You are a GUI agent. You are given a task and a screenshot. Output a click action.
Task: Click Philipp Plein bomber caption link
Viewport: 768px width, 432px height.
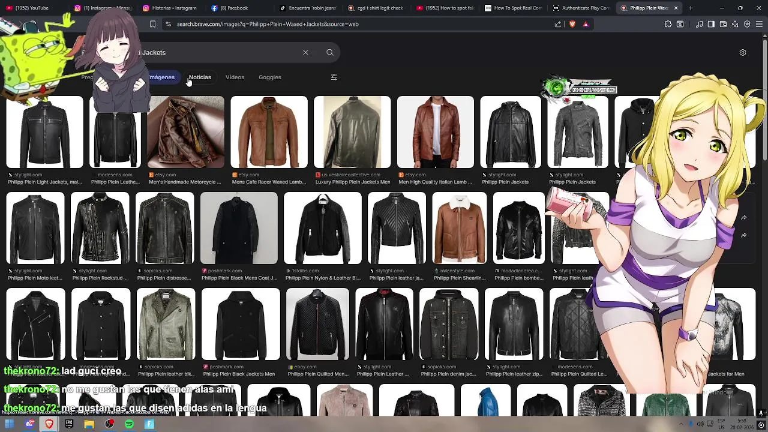[519, 278]
